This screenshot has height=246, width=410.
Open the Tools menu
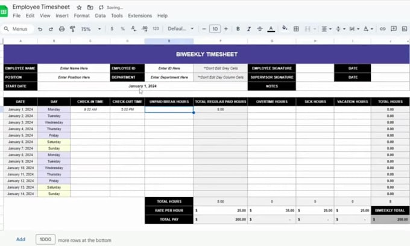point(116,16)
